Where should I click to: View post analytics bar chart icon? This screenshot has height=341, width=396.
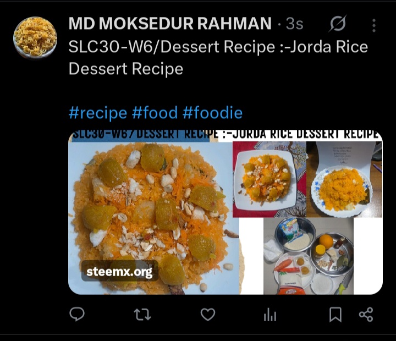point(270,315)
